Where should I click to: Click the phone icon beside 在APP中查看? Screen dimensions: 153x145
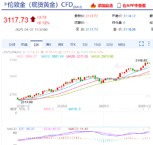point(119,6)
